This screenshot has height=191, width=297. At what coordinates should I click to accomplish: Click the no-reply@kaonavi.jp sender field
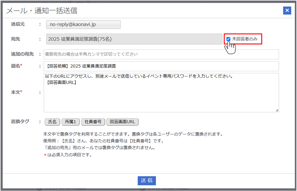coord(83,25)
